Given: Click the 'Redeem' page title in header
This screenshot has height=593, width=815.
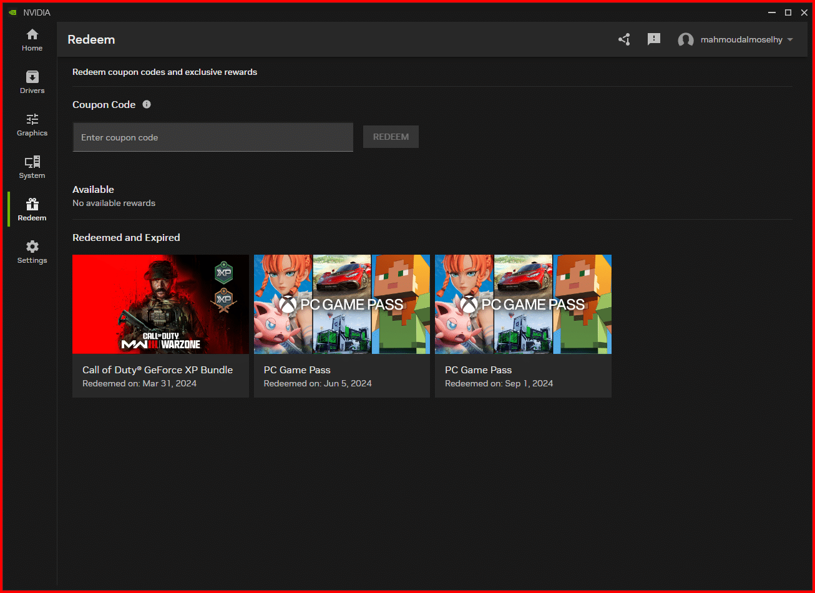Looking at the screenshot, I should (x=91, y=39).
